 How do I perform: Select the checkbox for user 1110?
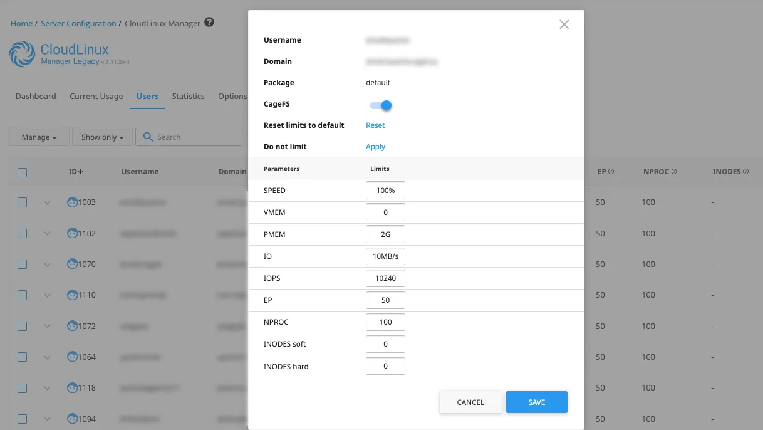[x=22, y=295]
